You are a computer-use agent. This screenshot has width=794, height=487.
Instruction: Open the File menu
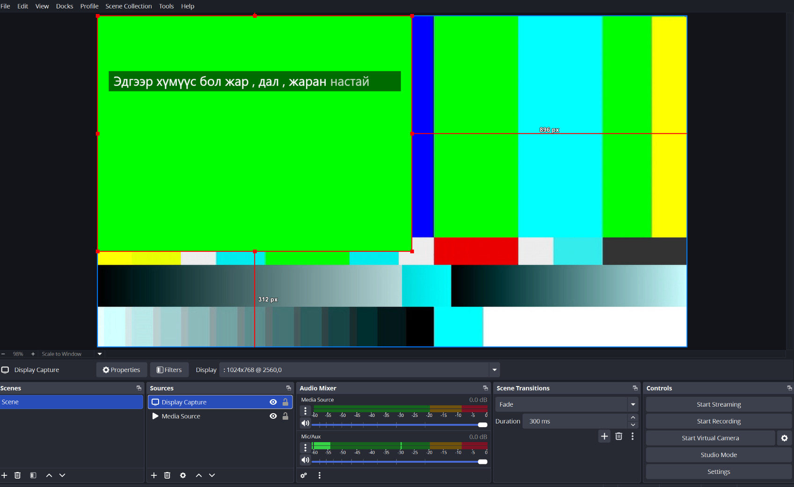[x=5, y=6]
